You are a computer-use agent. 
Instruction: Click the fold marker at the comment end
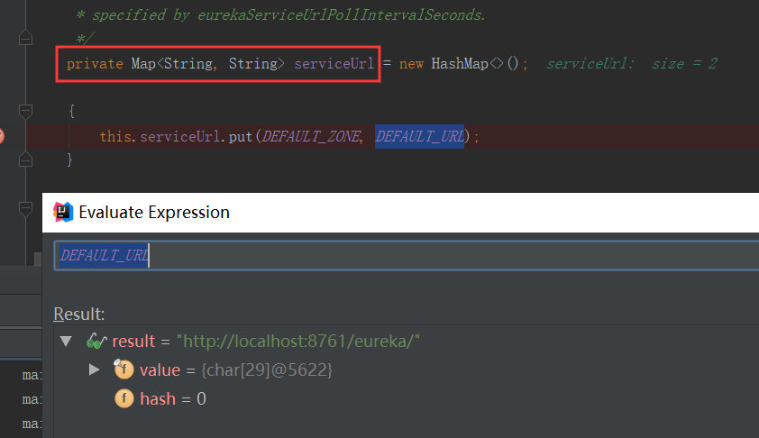pyautogui.click(x=25, y=38)
